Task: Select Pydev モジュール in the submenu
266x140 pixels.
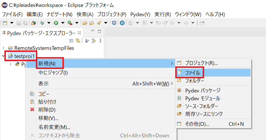Action: tap(213, 98)
